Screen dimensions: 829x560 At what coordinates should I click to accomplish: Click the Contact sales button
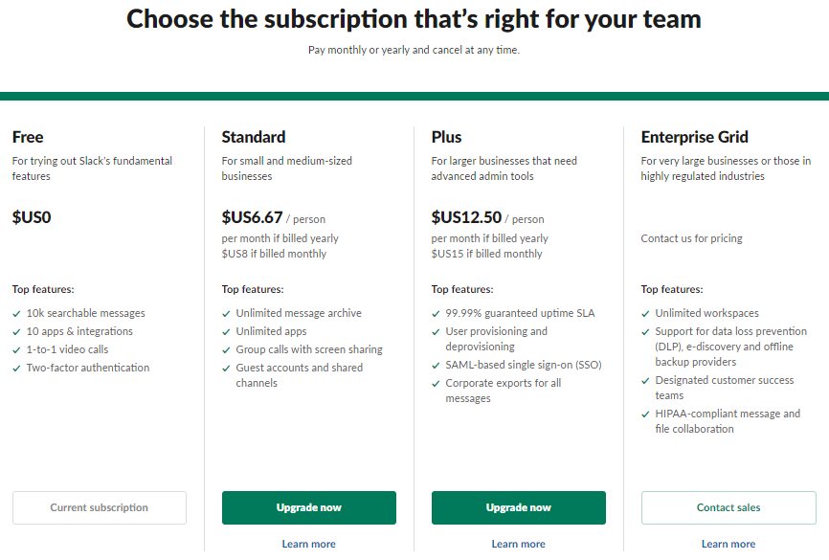pyautogui.click(x=728, y=507)
